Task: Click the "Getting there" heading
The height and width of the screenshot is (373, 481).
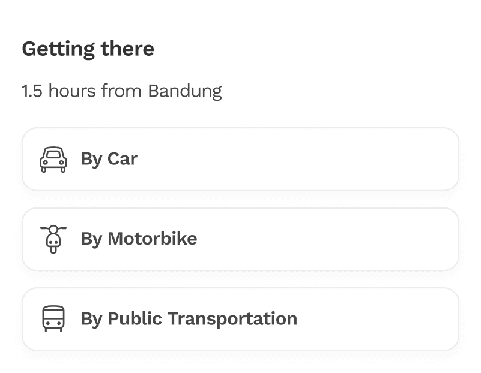Action: (x=88, y=49)
